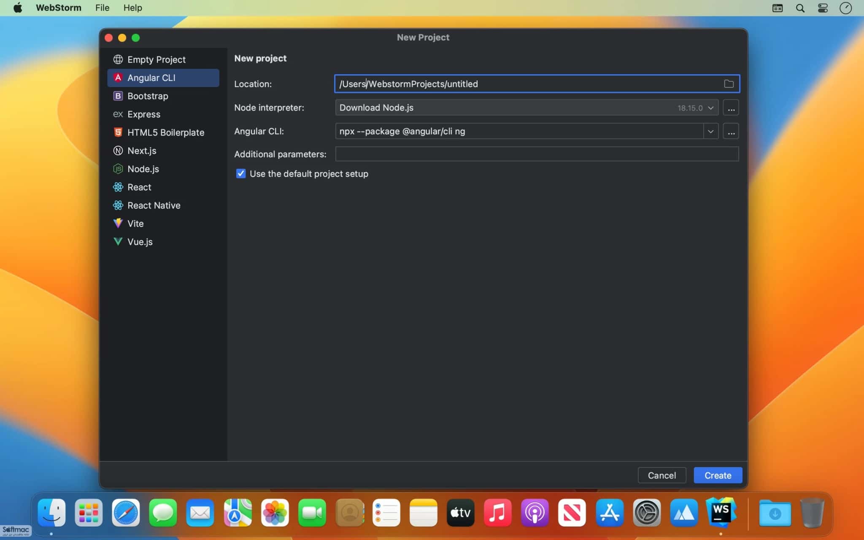The height and width of the screenshot is (540, 864).
Task: Expand the Angular CLI package dropdown arrow
Action: 711,131
